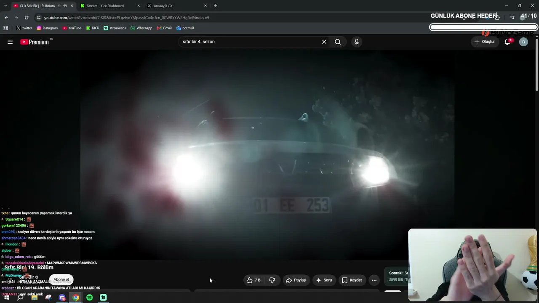Screen dimensions: 539x303
Task: Open the YouTube bookmark
Action: pyautogui.click(x=72, y=28)
